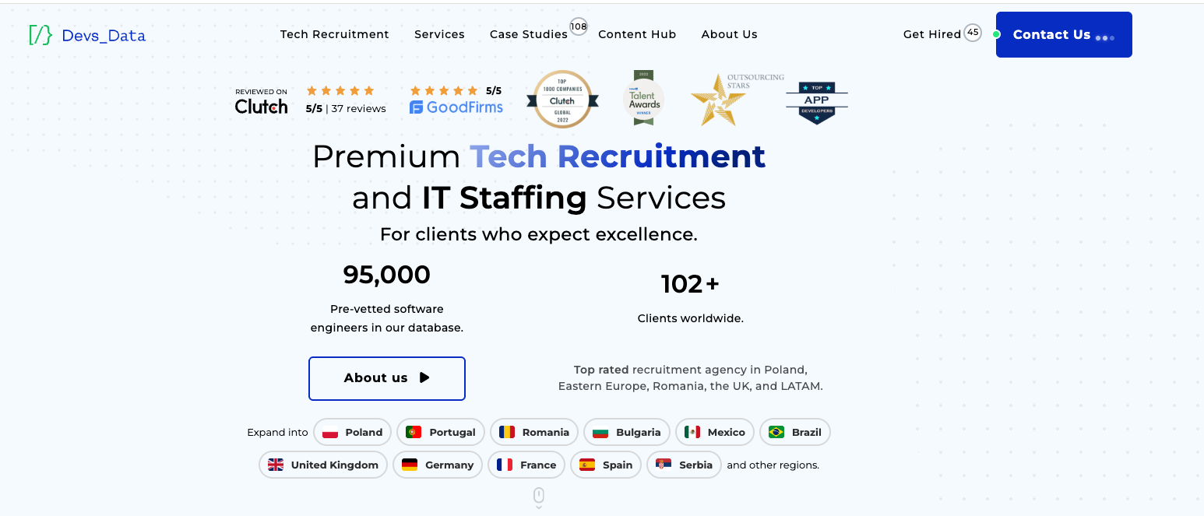1204x516 pixels.
Task: Open the Content Hub menu
Action: tap(637, 34)
